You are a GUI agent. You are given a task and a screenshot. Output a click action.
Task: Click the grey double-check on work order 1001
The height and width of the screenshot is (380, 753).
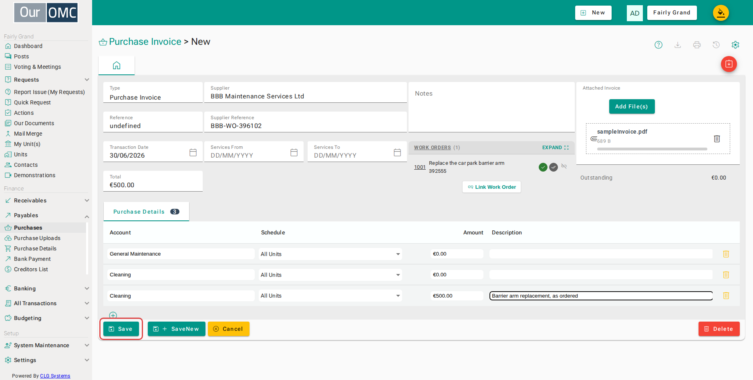[554, 167]
